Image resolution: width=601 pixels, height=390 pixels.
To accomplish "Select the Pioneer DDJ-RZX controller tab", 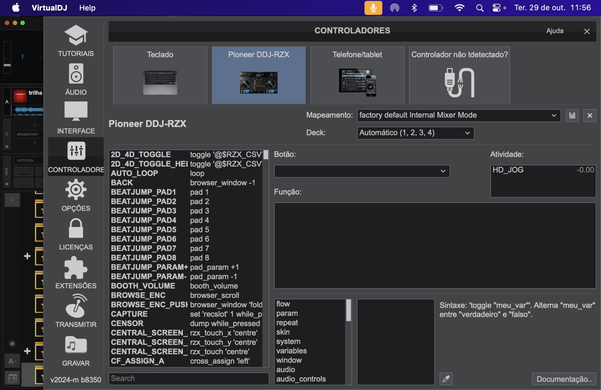I will click(259, 75).
